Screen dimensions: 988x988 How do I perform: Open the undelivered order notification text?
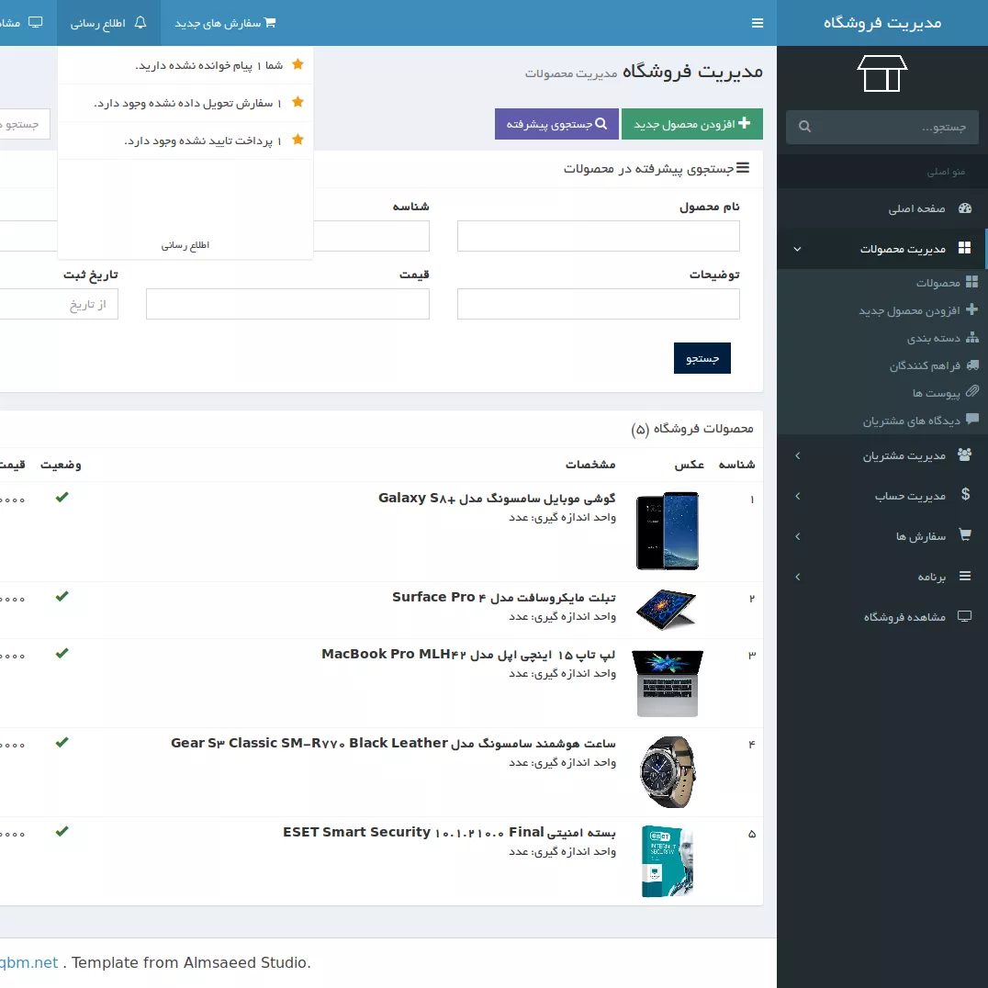[187, 103]
